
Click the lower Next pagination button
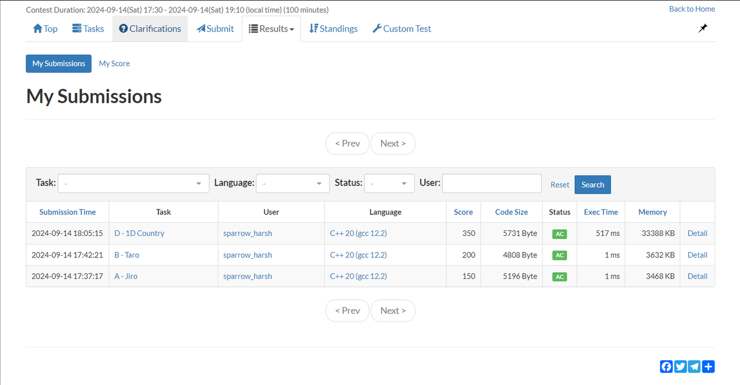pyautogui.click(x=393, y=310)
